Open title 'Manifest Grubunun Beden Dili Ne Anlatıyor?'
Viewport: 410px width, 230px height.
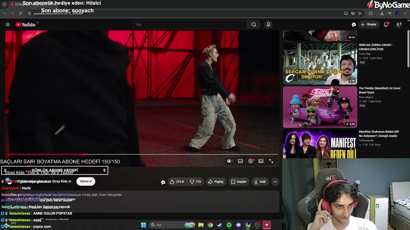coord(379,134)
